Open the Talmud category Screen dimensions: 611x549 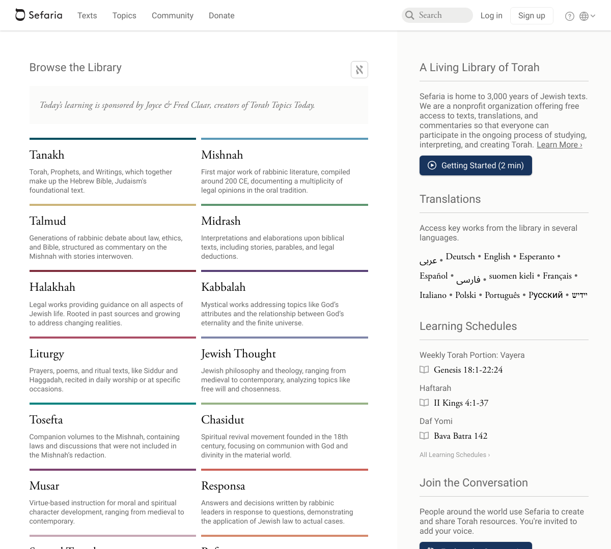[x=48, y=221]
